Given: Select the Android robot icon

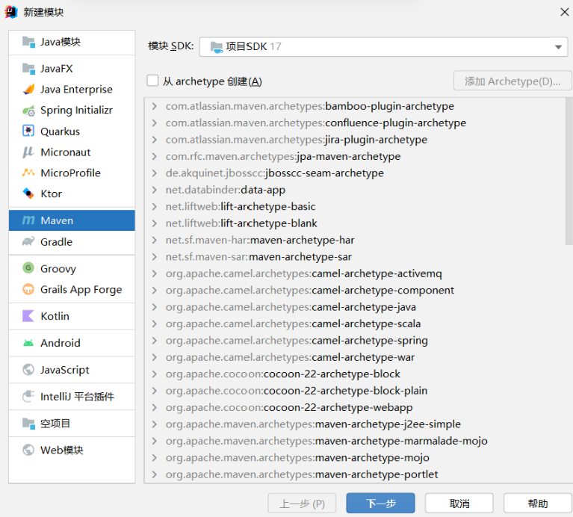Looking at the screenshot, I should [x=28, y=344].
